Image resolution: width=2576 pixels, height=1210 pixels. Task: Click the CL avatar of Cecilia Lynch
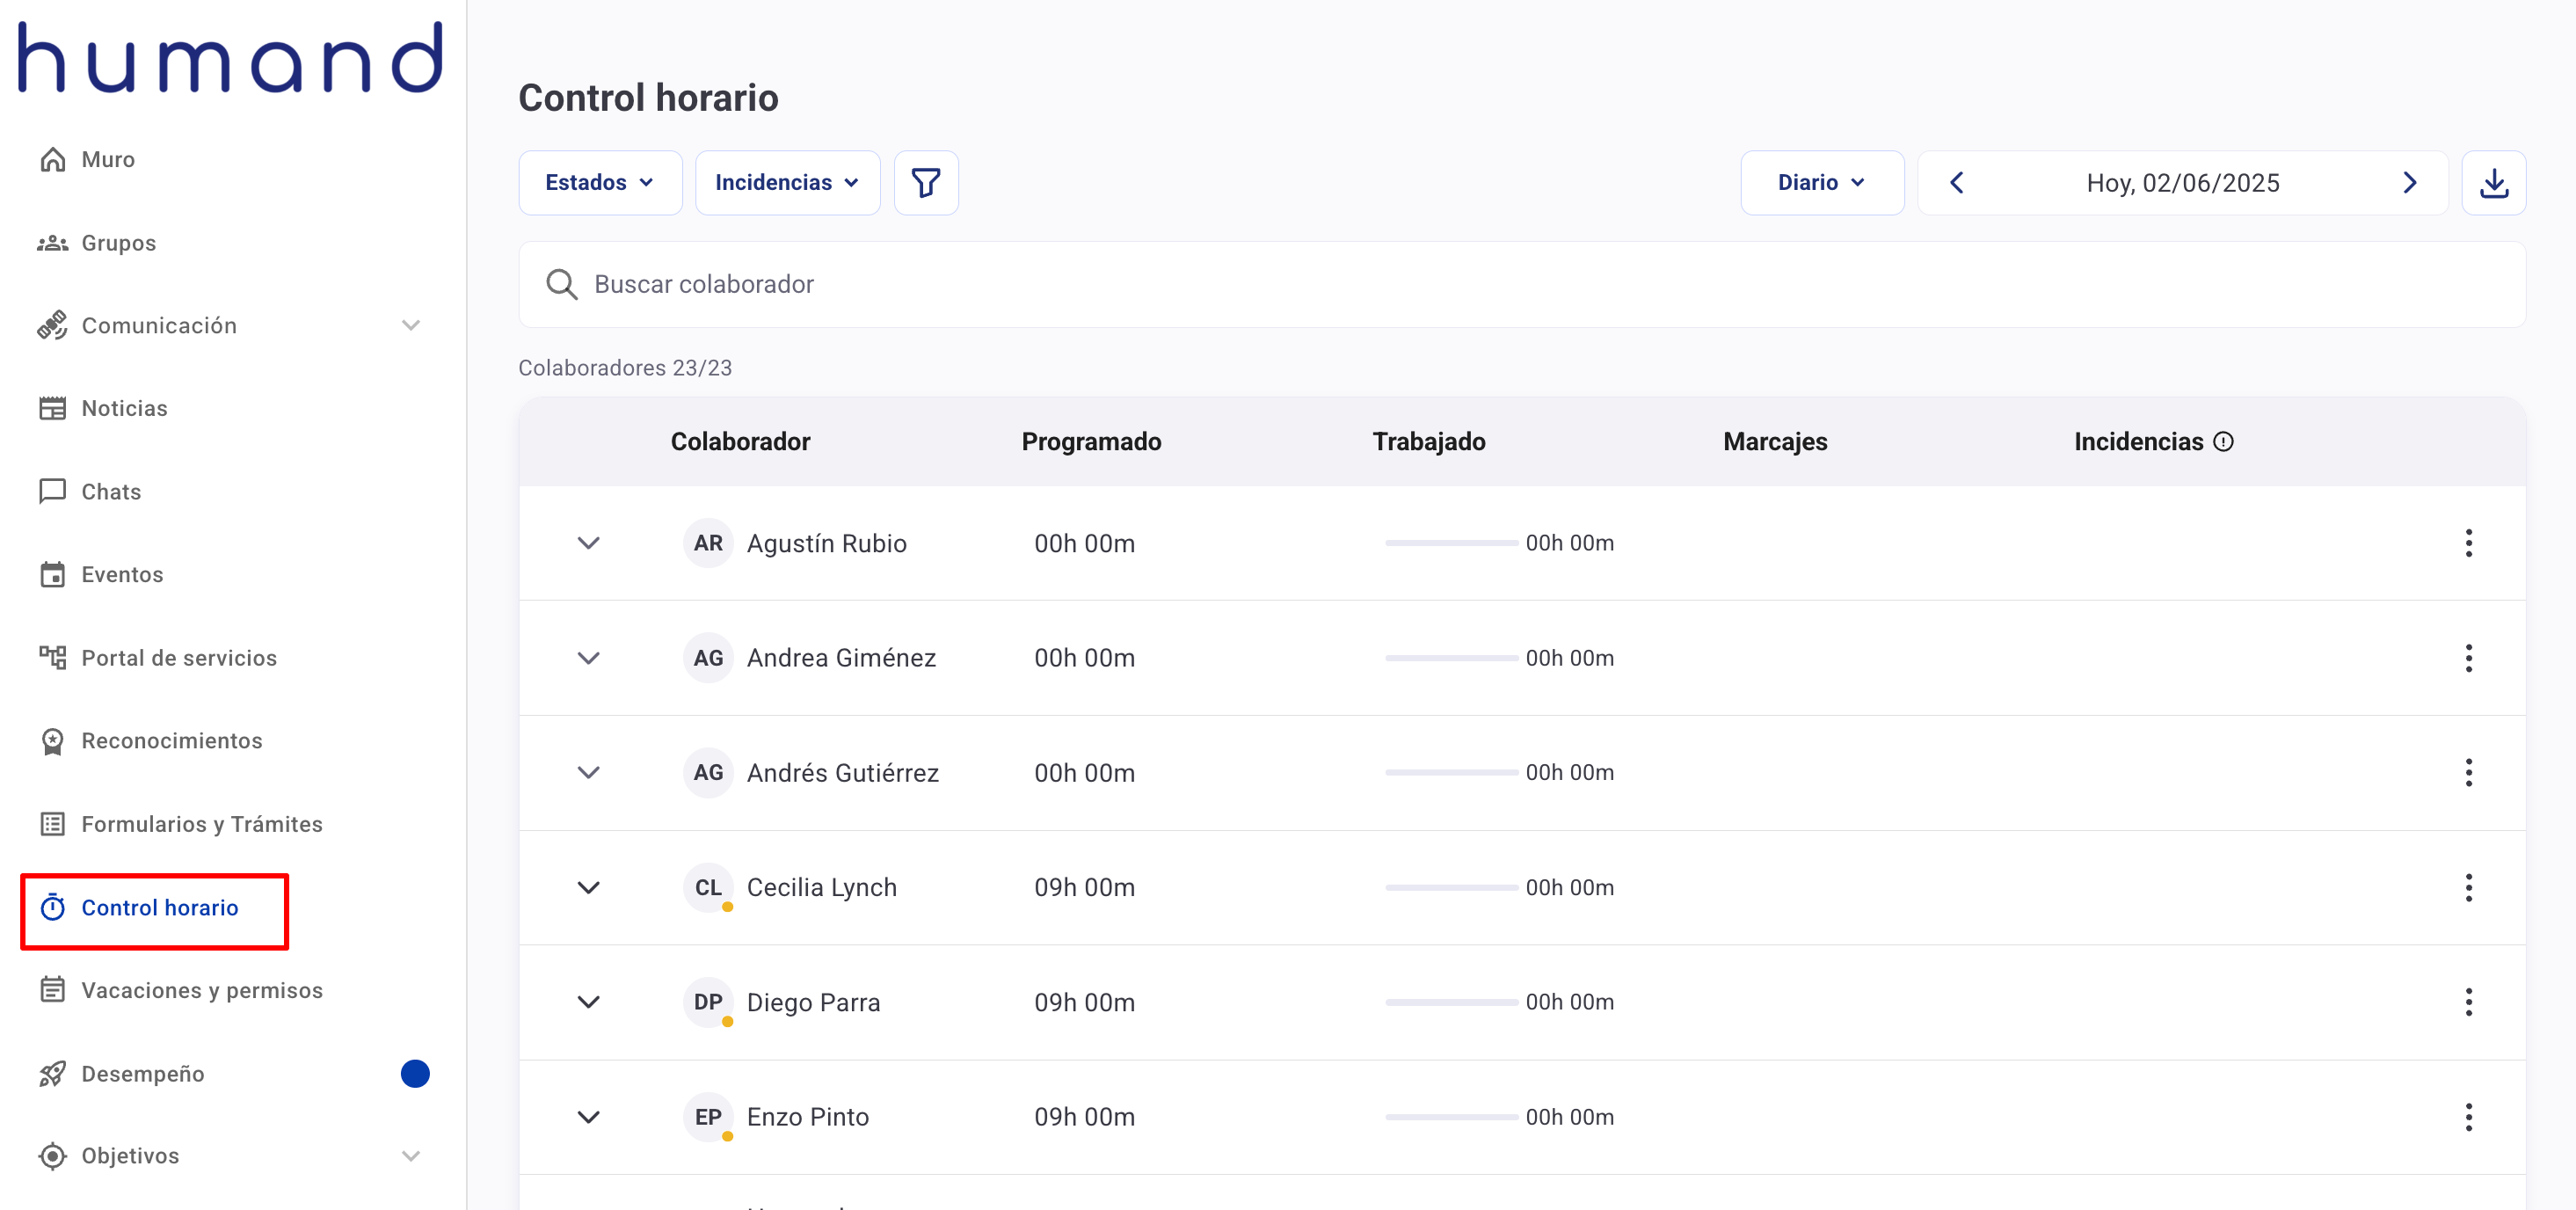[708, 887]
